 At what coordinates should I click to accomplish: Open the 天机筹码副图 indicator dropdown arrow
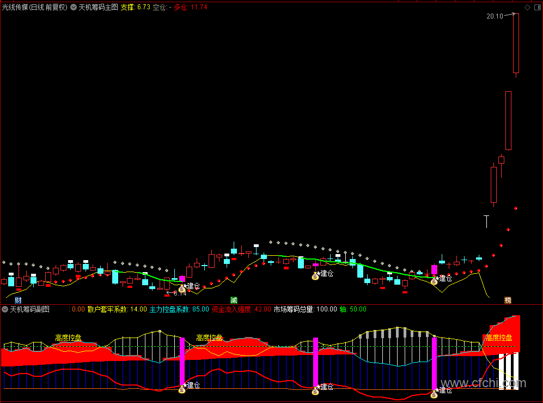click(x=5, y=309)
